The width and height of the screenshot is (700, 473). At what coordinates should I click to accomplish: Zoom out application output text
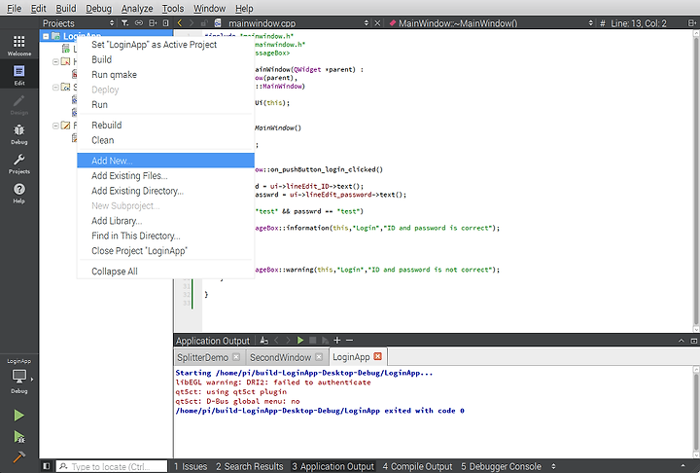click(x=350, y=341)
